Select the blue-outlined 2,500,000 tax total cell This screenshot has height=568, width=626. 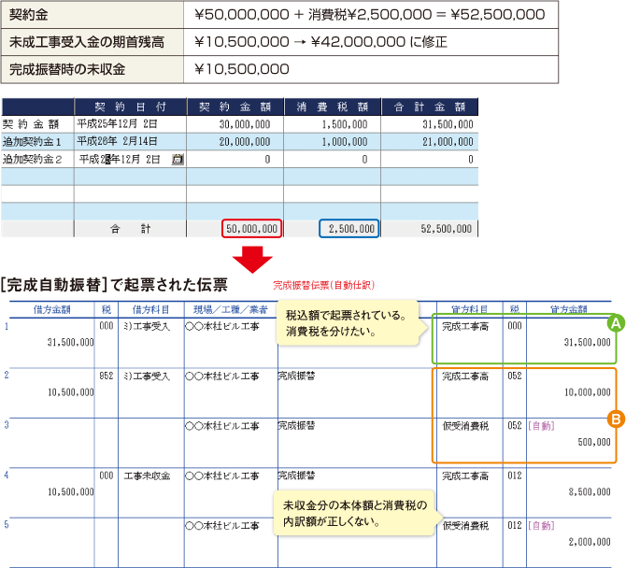pyautogui.click(x=349, y=228)
